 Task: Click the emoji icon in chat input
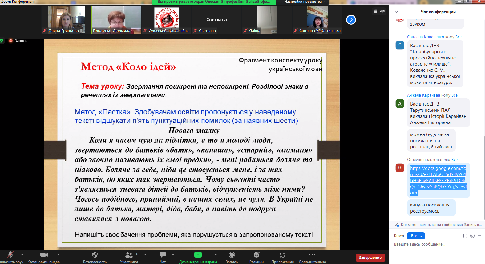(472, 236)
